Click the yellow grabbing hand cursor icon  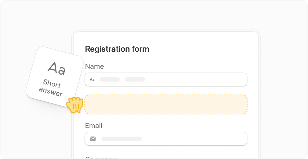tap(75, 105)
